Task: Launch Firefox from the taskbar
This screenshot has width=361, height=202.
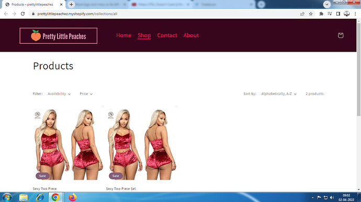Action: (x=73, y=197)
